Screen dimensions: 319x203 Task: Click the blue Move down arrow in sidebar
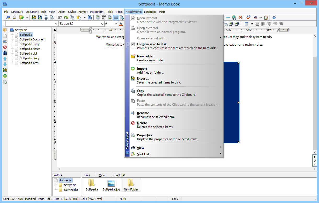[x=5, y=64]
